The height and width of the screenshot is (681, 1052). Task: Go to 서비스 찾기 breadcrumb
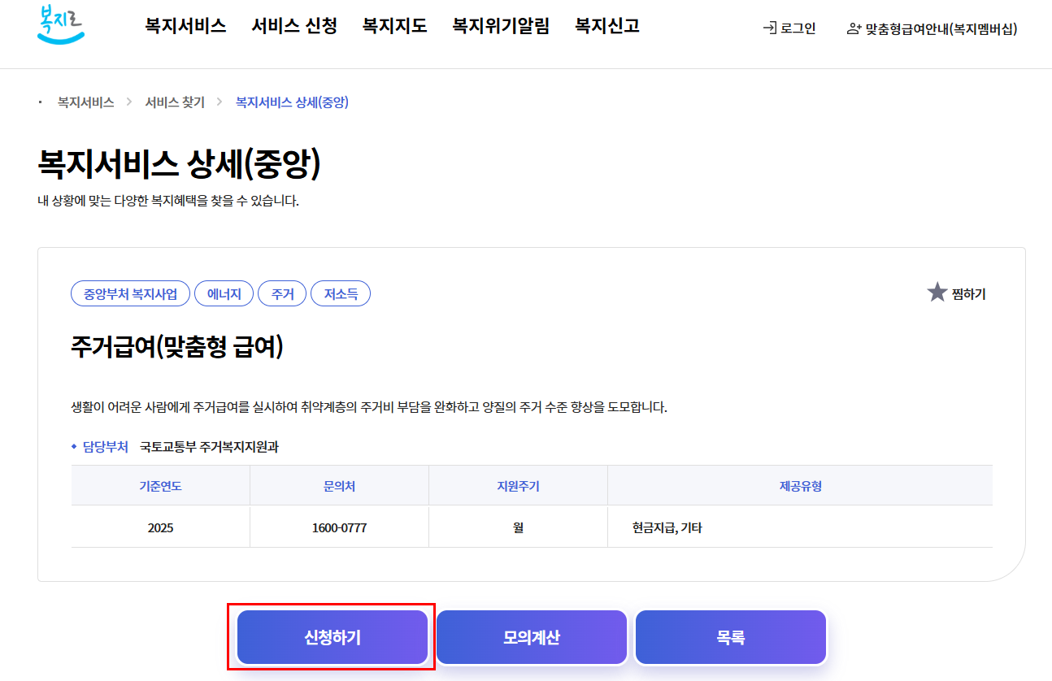pyautogui.click(x=175, y=102)
